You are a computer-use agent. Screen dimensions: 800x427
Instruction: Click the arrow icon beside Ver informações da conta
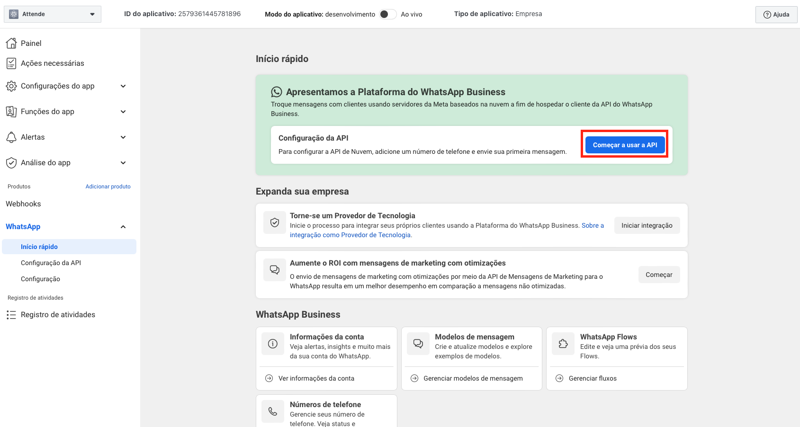[x=269, y=378]
